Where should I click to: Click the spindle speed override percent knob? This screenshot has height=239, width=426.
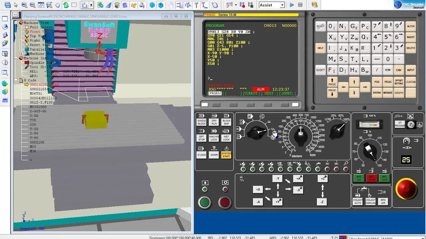click(x=370, y=151)
